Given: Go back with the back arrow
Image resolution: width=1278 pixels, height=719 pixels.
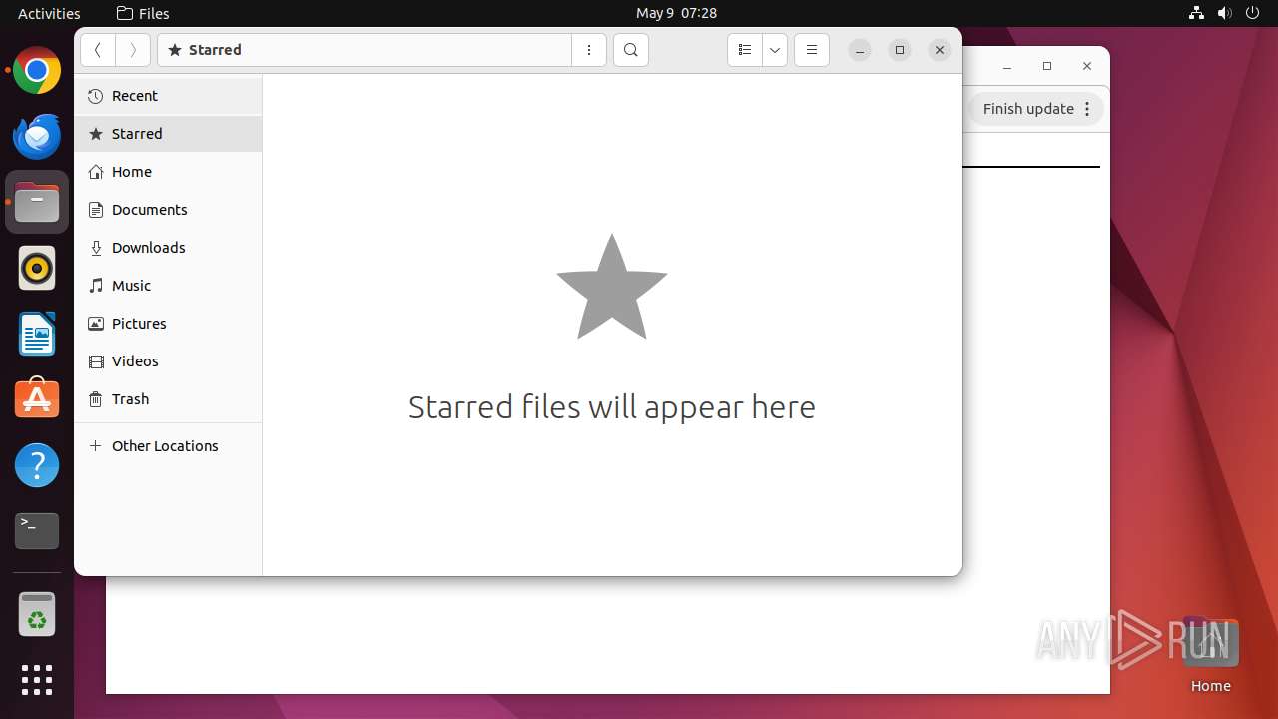Looking at the screenshot, I should [x=98, y=50].
